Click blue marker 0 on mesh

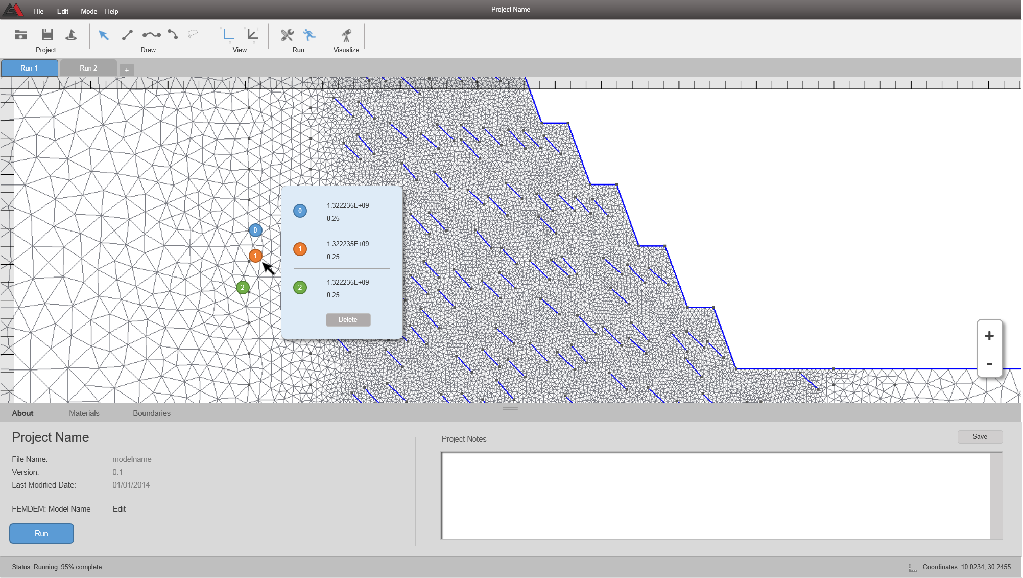coord(255,230)
